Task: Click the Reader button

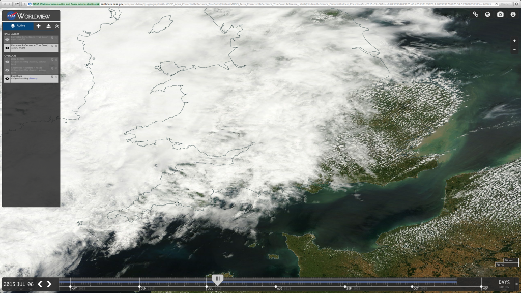Action: [x=505, y=4]
